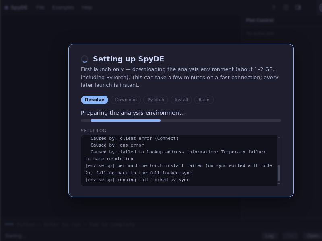Click the "Setting up SpyDE" dialog title
The height and width of the screenshot is (241, 322).
pos(128,59)
